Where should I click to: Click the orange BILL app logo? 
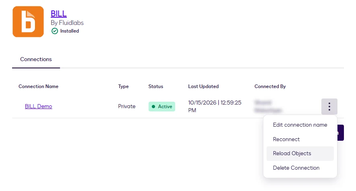tap(28, 22)
